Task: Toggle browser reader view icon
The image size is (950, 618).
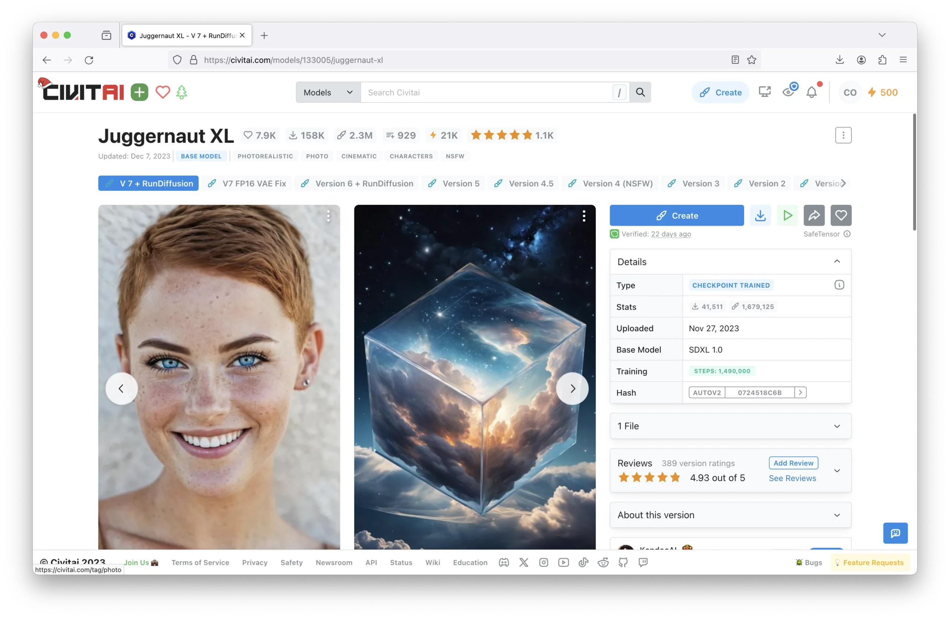Action: pos(735,60)
